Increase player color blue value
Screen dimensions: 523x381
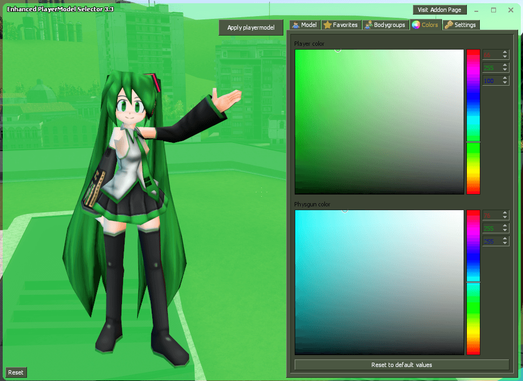505,78
